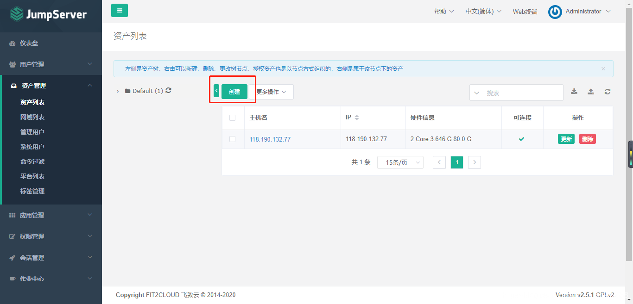The height and width of the screenshot is (304, 633).
Task: Open 标签管理 in the sidebar
Action: pyautogui.click(x=32, y=191)
